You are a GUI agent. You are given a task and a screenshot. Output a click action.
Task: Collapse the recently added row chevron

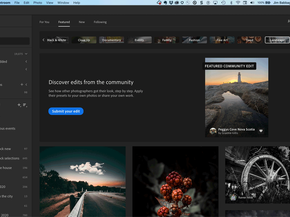coord(26,61)
